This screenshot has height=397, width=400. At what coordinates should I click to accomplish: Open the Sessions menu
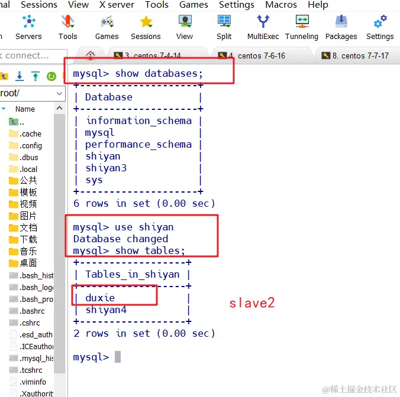coord(39,5)
